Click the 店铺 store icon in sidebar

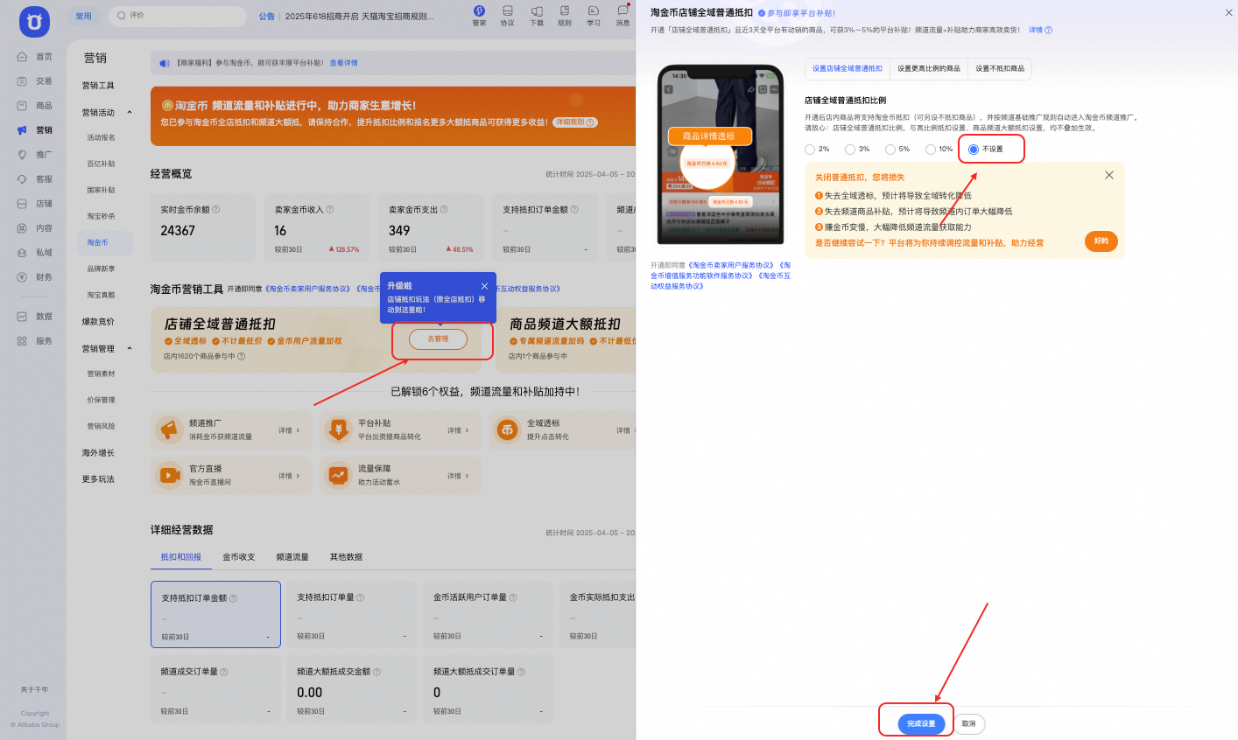[22, 204]
